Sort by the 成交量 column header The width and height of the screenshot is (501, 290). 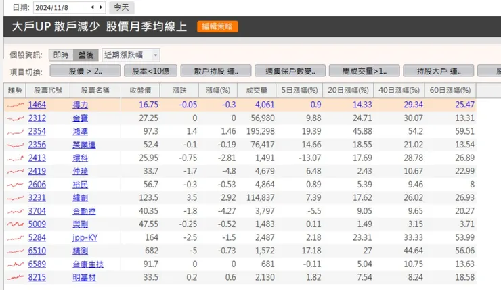point(257,91)
